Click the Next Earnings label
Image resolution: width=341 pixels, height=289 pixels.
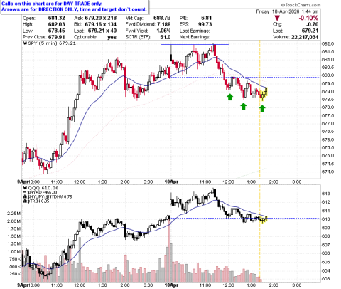[x=195, y=37]
